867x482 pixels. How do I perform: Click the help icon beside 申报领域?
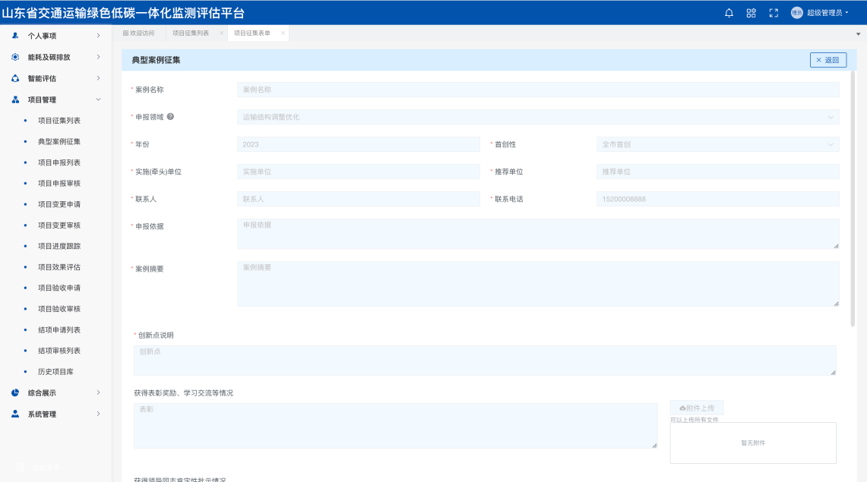170,117
